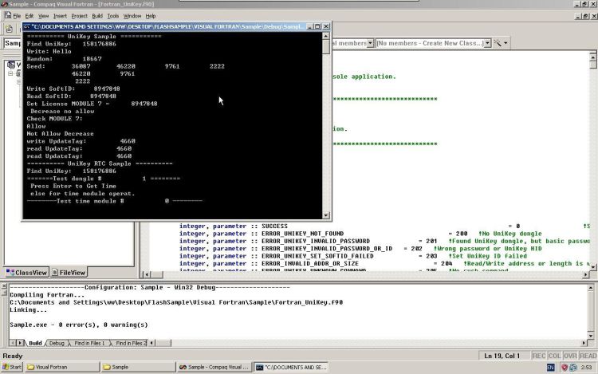Click the READ status bar indicator
This screenshot has height=374, width=598.
[x=588, y=356]
